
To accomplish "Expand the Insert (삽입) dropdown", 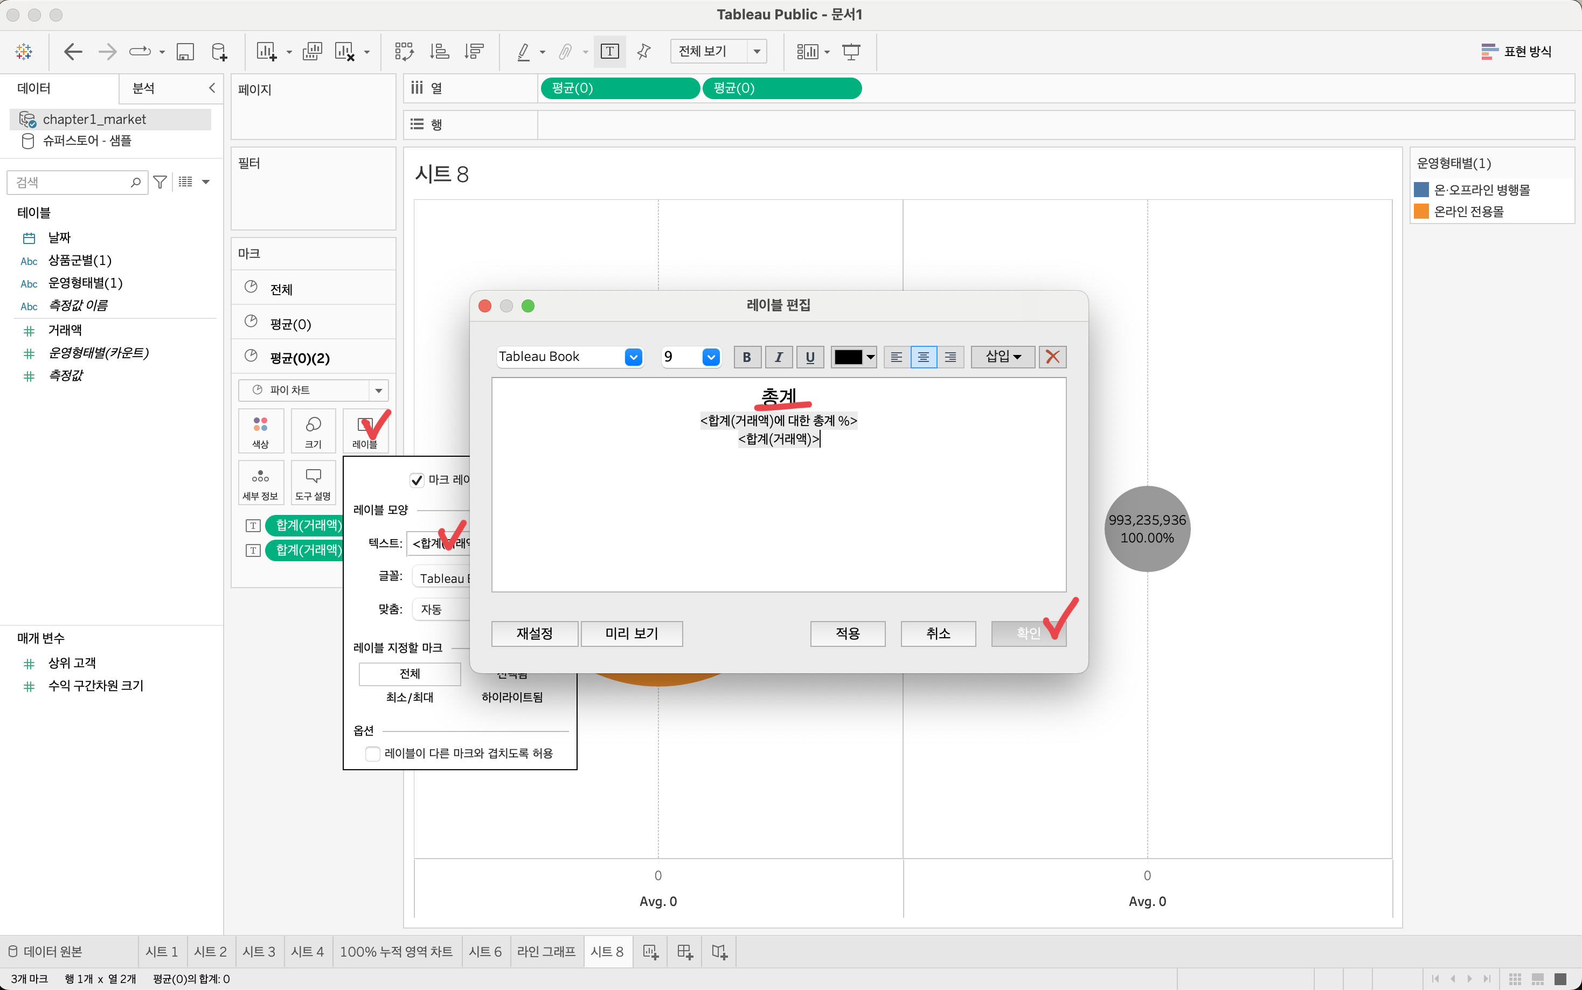I will [1003, 357].
